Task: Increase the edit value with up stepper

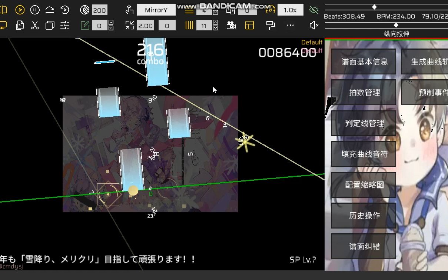Action: pyautogui.click(x=111, y=23)
